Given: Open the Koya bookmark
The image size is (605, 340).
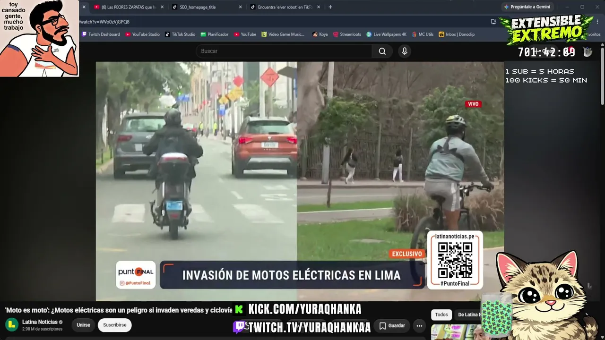Looking at the screenshot, I should pyautogui.click(x=320, y=34).
